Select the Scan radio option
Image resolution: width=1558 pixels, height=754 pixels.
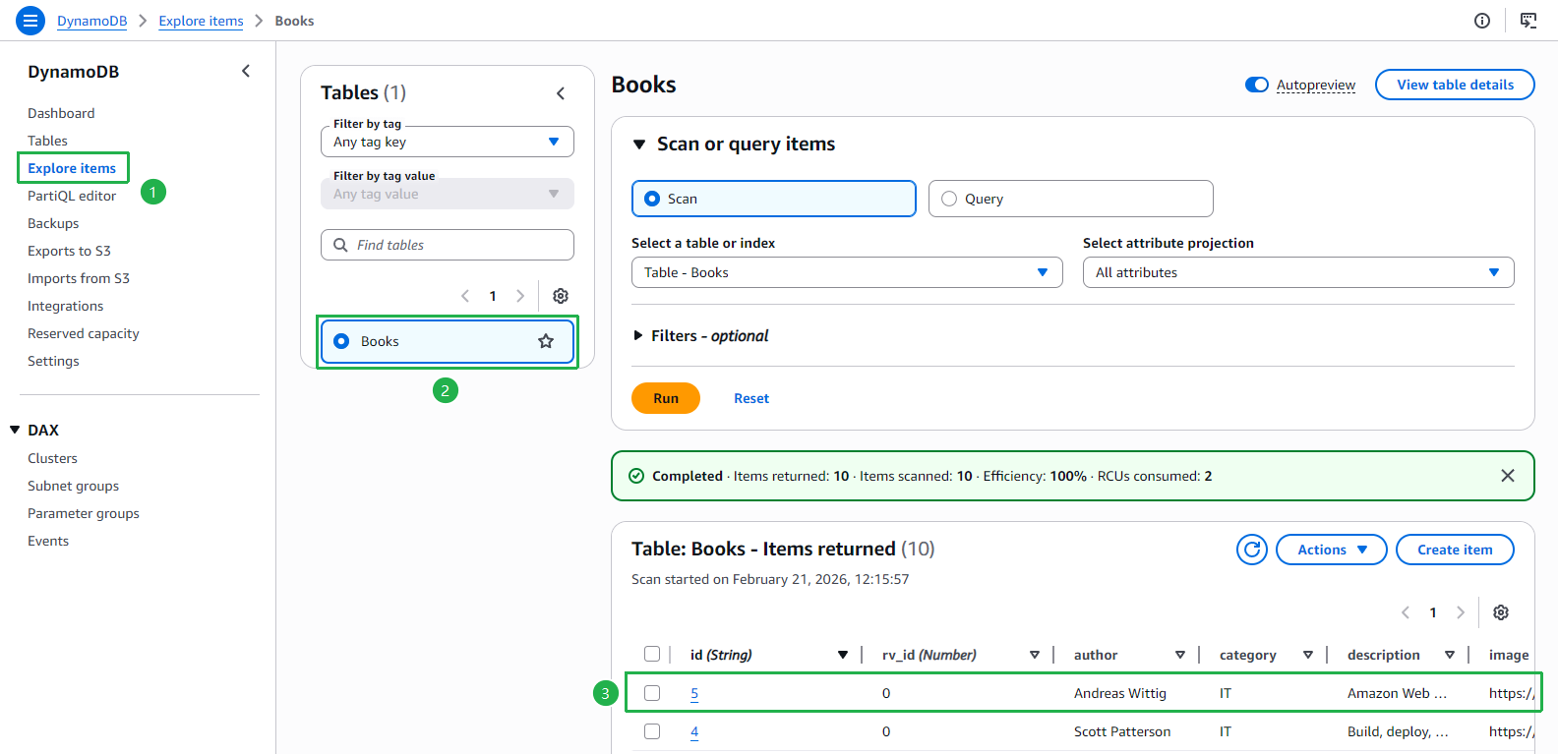pyautogui.click(x=774, y=199)
